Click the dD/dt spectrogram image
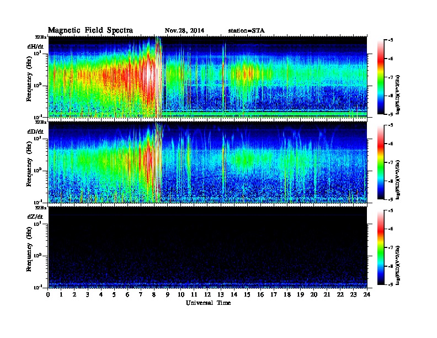Screen dimensions: 437x338 click(208, 162)
